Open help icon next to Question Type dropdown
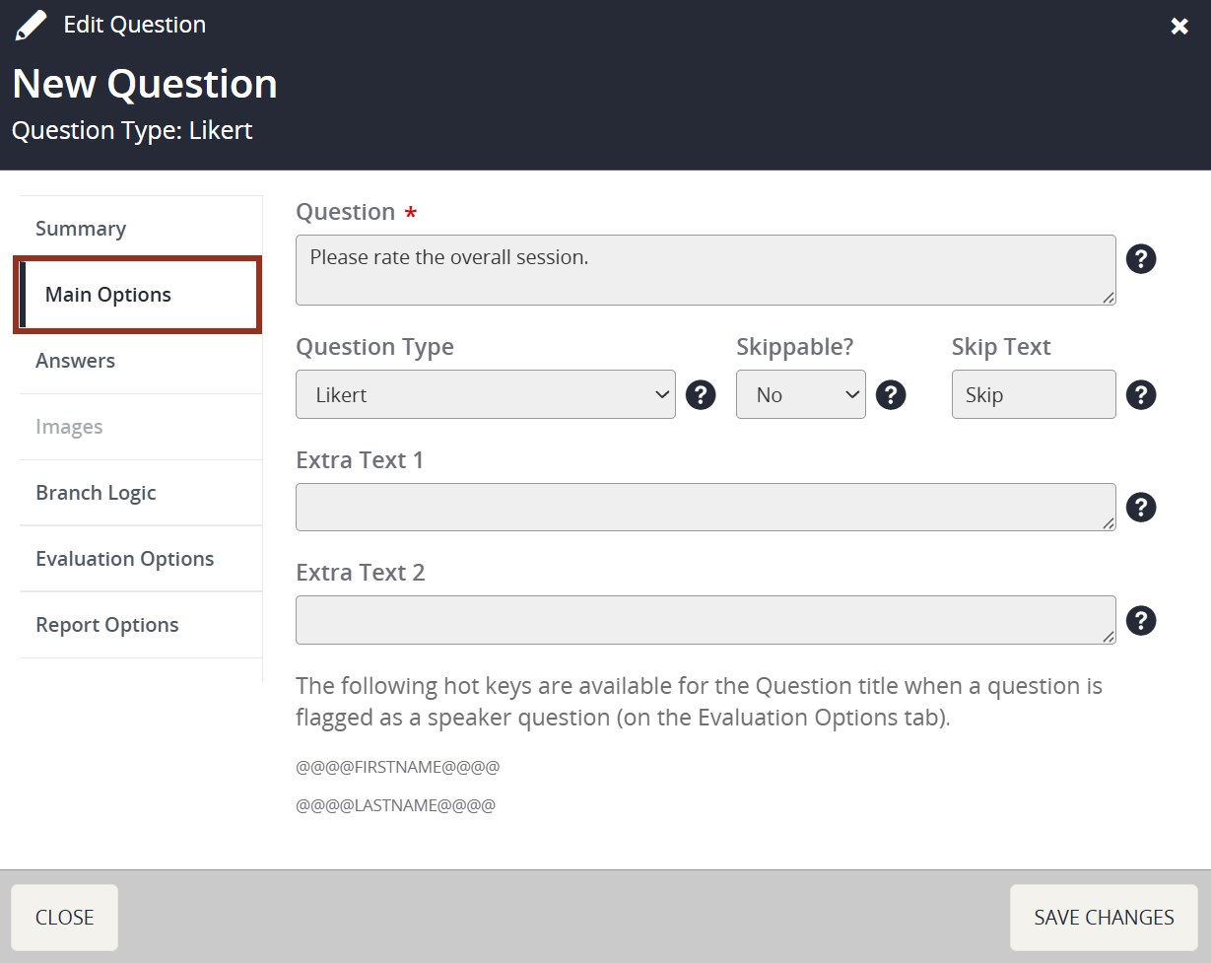 [x=701, y=395]
